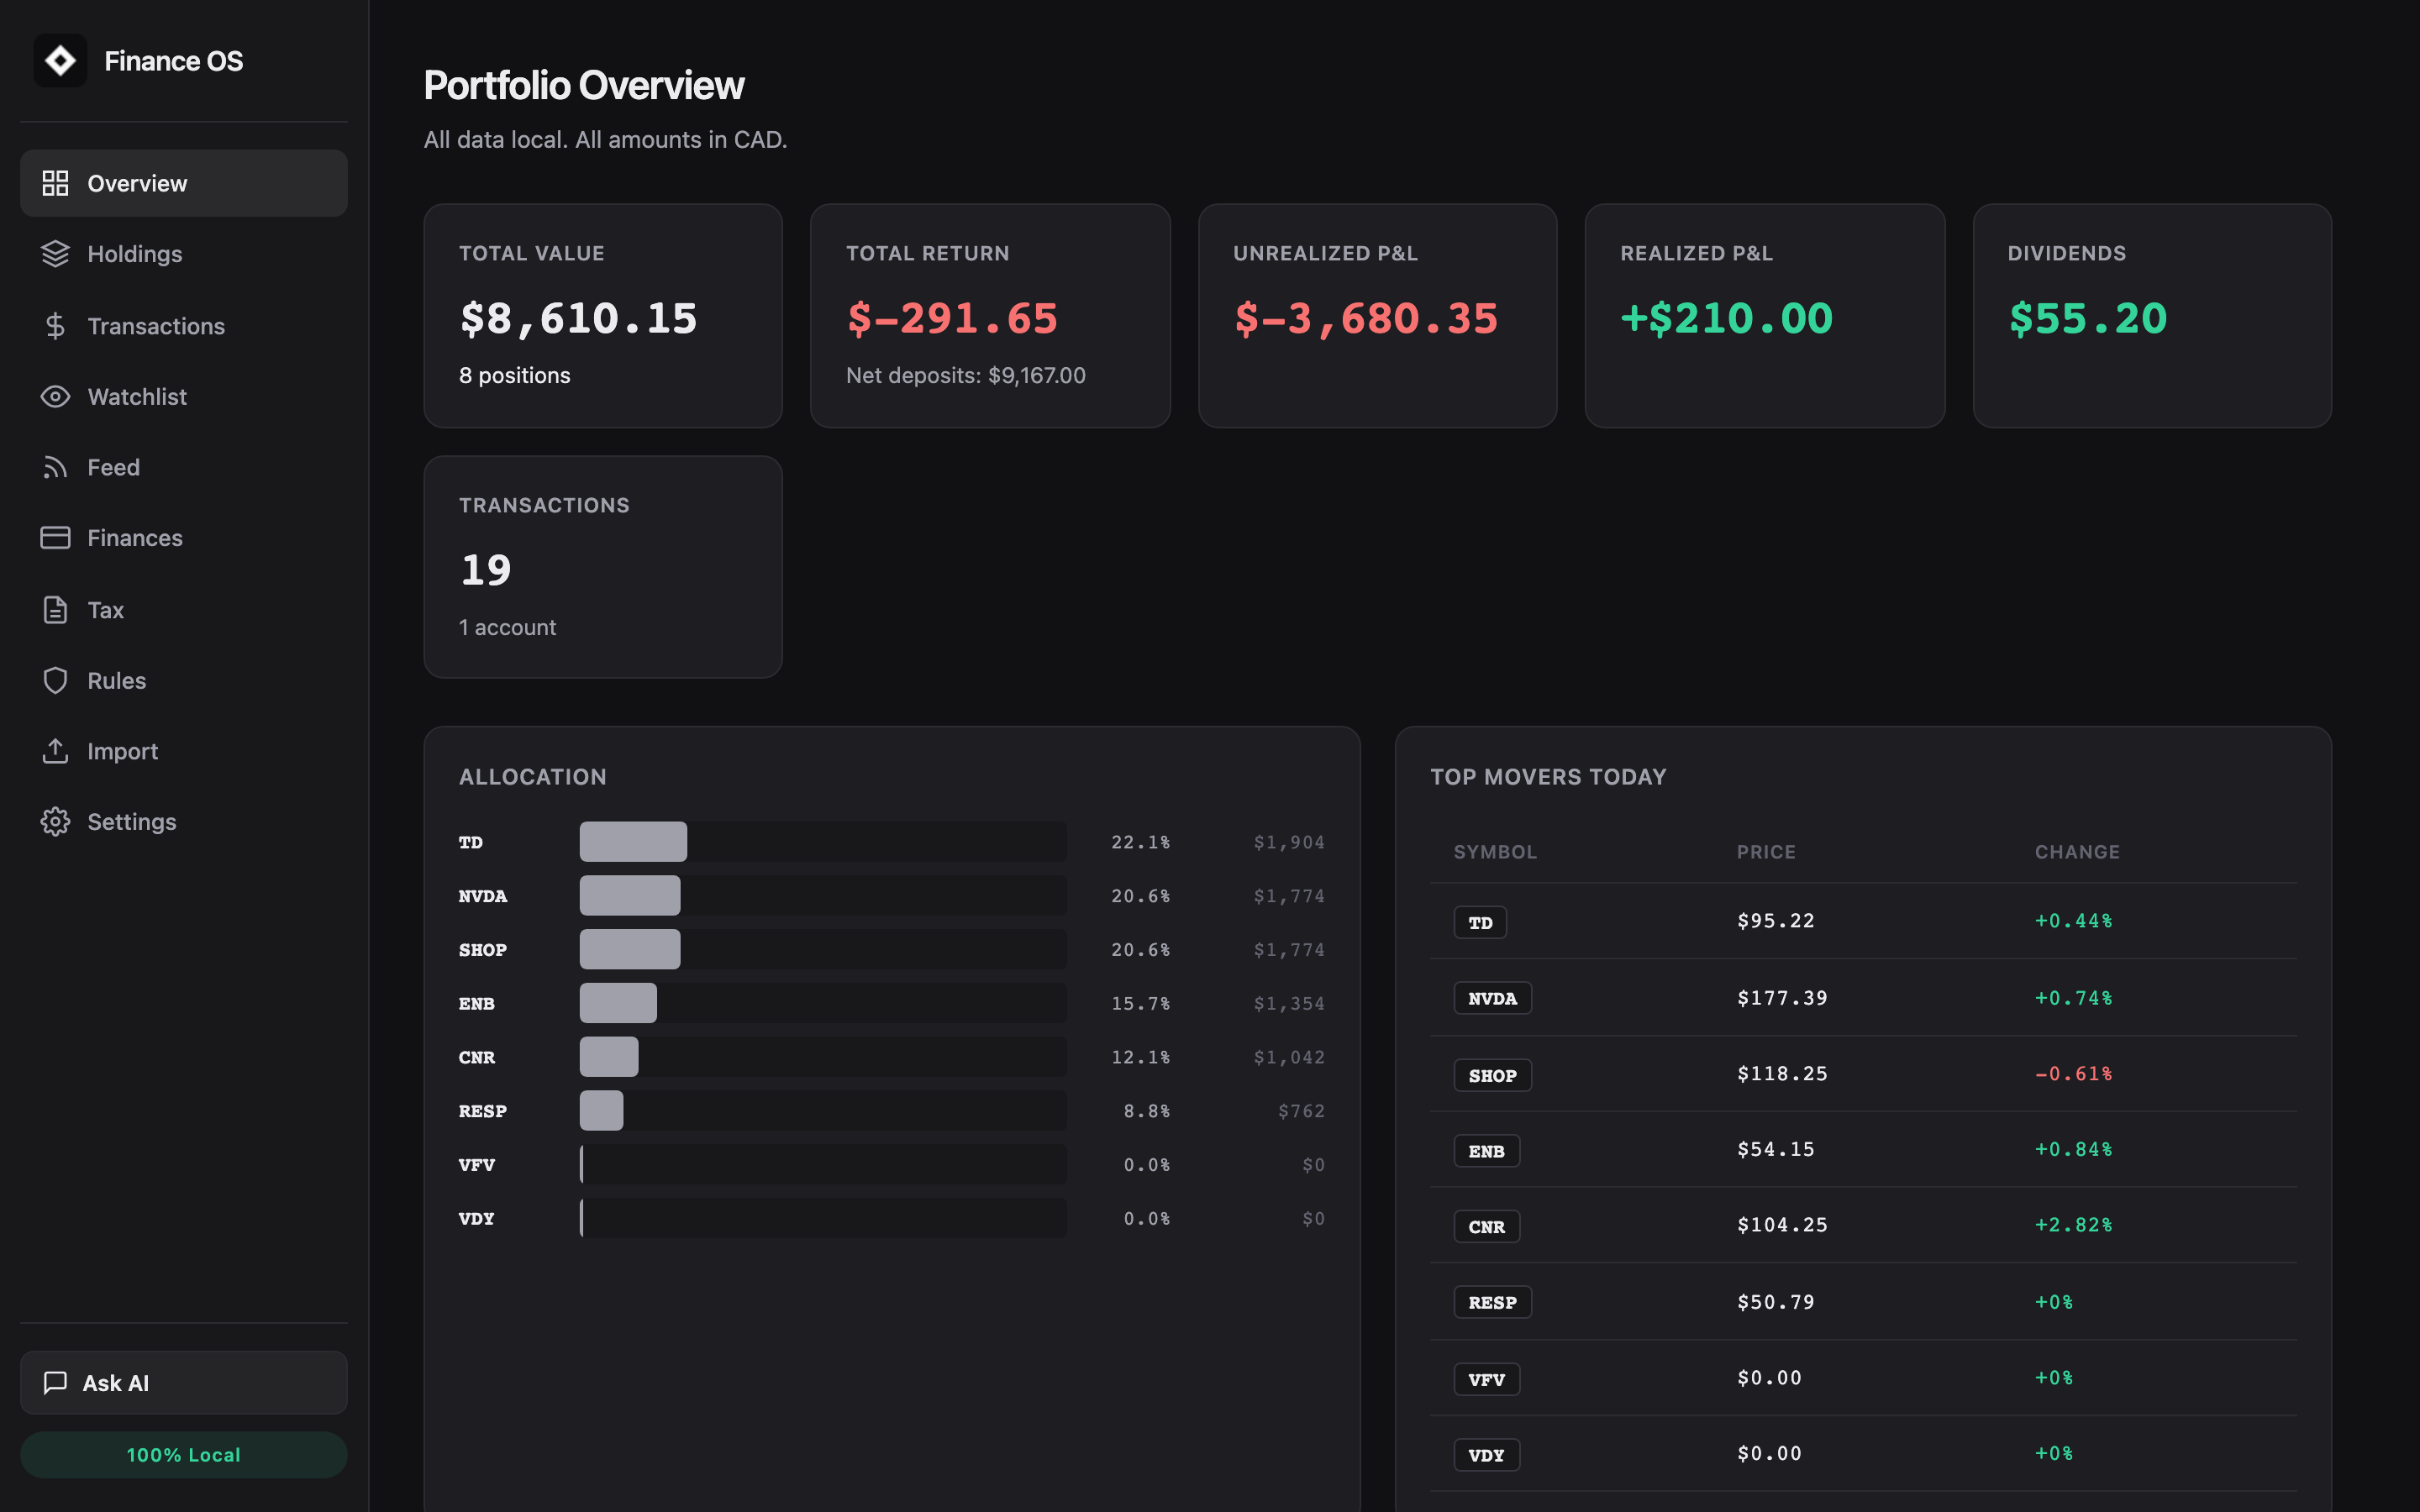Image resolution: width=2420 pixels, height=1512 pixels.
Task: Open Tax via the document icon
Action: point(55,610)
